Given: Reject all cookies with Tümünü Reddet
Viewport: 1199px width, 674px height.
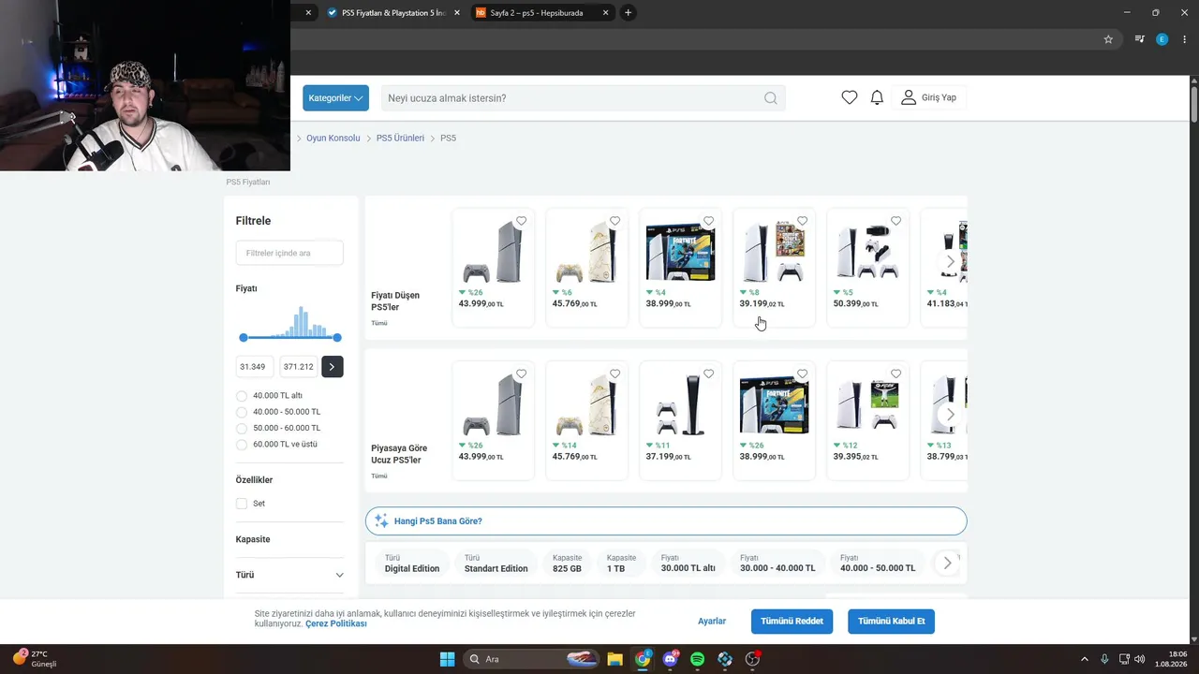Looking at the screenshot, I should click(792, 622).
